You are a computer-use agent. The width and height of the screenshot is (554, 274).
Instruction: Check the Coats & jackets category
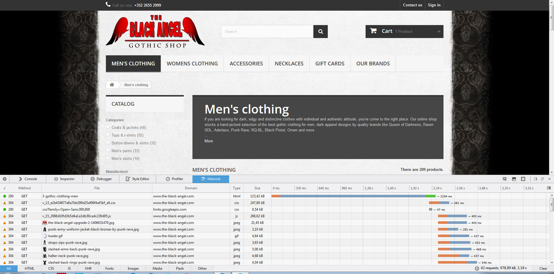(x=108, y=127)
